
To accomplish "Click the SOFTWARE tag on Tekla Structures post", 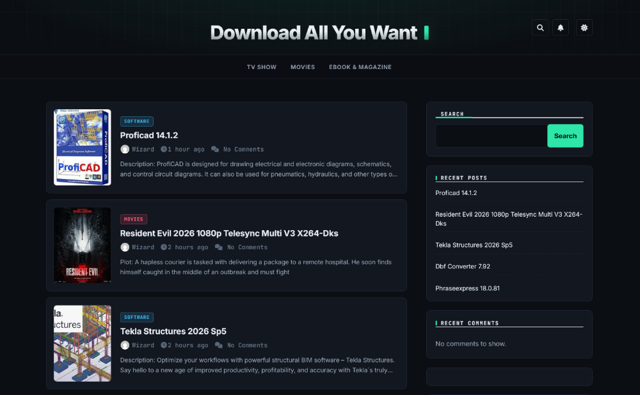I will [137, 317].
